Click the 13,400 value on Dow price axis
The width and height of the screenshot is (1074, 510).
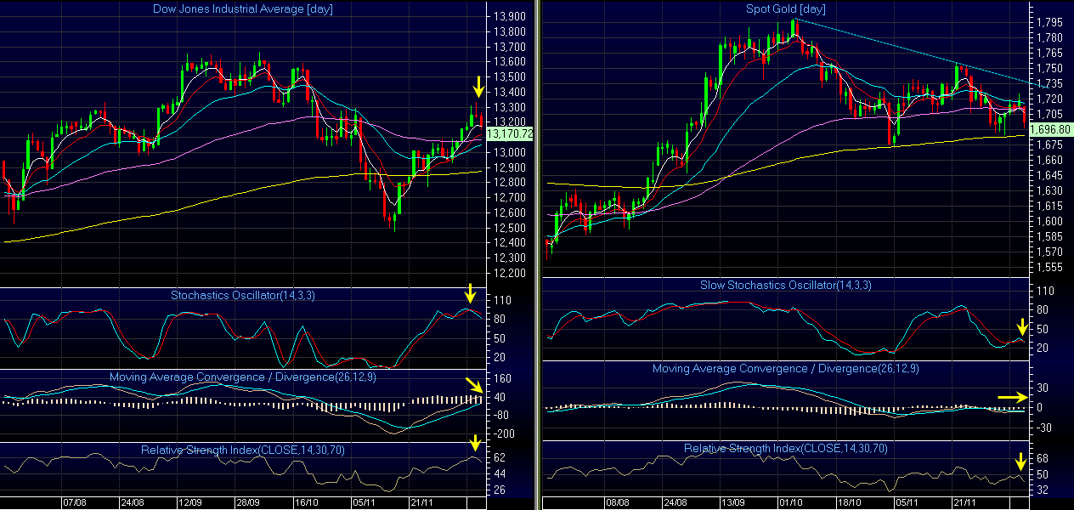509,92
